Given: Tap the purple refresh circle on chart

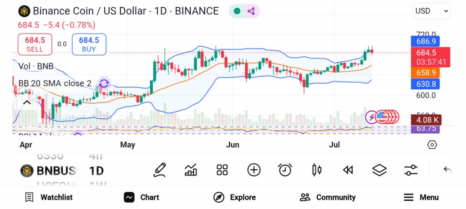Looking at the screenshot, I should tap(104, 83).
